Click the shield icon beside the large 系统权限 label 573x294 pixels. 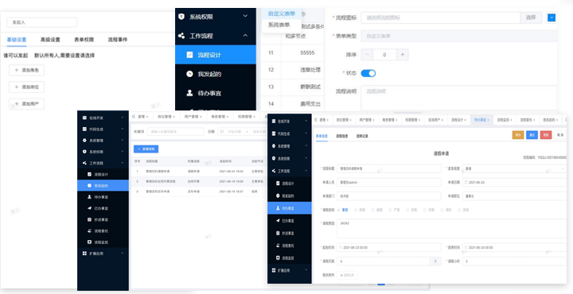181,17
